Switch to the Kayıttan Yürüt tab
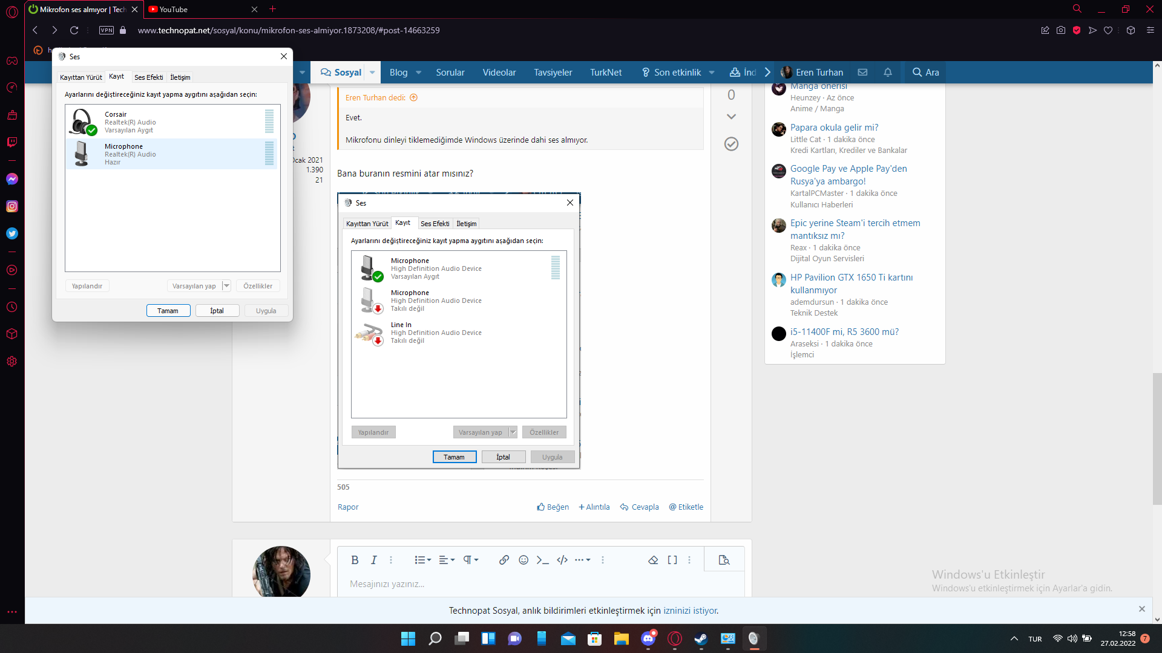 click(80, 77)
